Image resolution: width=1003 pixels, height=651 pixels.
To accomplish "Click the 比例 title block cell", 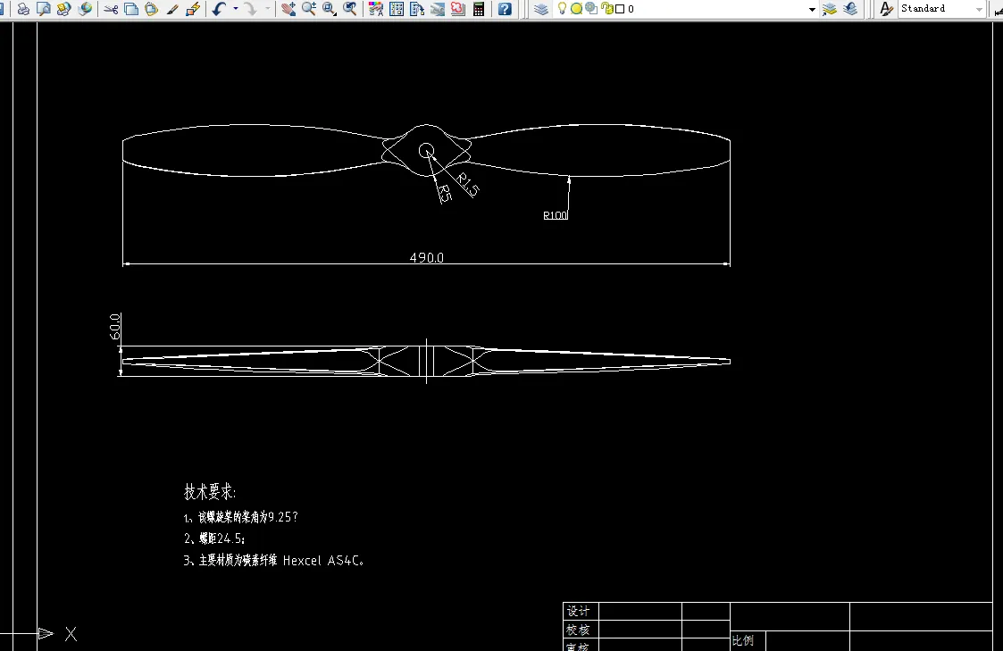I will tap(748, 641).
